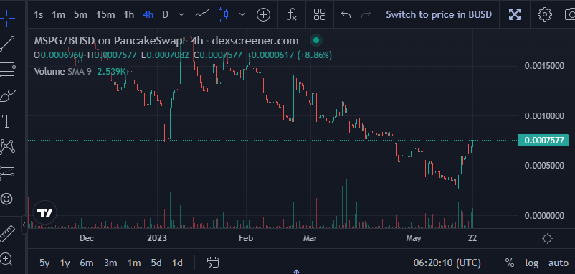Click the May time axis label
This screenshot has height=274, width=575.
[x=414, y=238]
